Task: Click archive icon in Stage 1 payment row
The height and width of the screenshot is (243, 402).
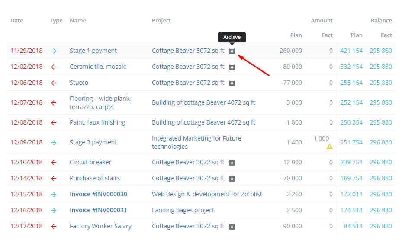Action: 232,51
